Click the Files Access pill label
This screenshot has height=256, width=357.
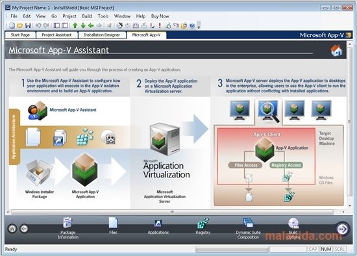[x=245, y=165]
